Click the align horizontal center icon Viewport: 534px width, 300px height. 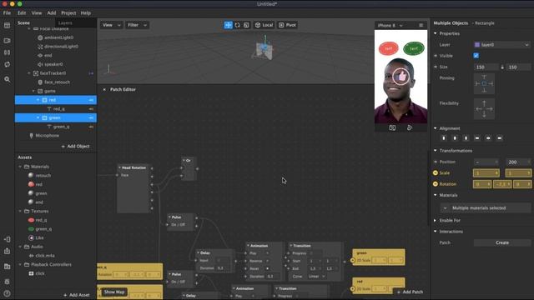click(x=455, y=138)
